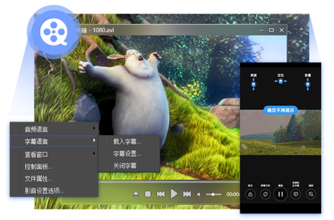The image size is (334, 220).
Task: Mute audio with the speaker icon
Action: pos(199,194)
